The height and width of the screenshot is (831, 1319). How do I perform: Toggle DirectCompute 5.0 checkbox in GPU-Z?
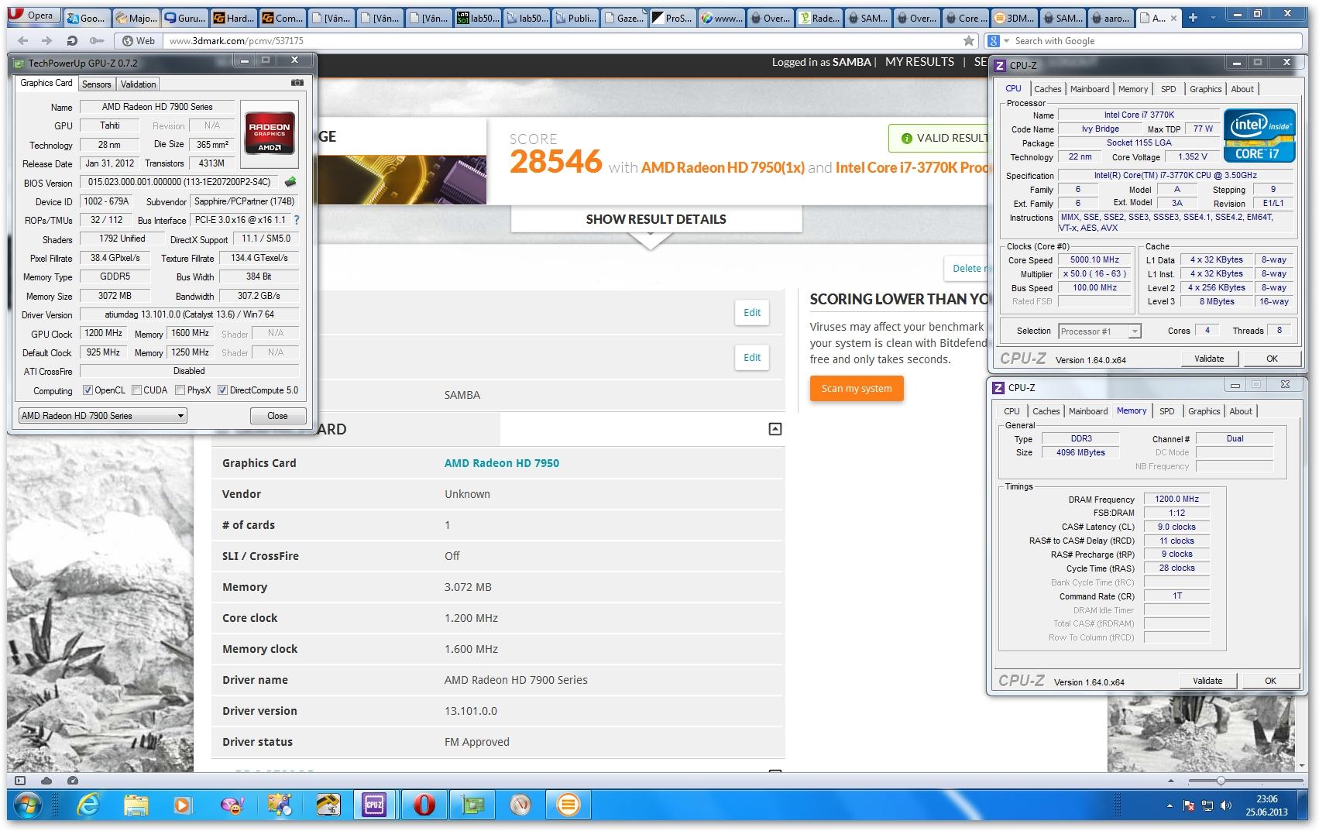tap(222, 390)
